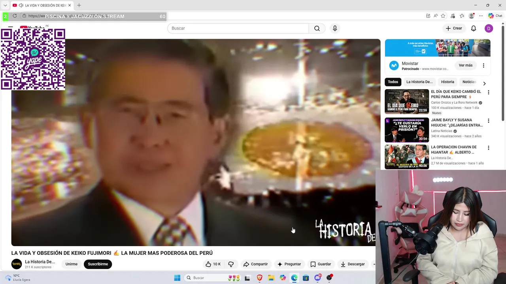Launch Brave browser from taskbar
The width and height of the screenshot is (506, 284).
260,278
